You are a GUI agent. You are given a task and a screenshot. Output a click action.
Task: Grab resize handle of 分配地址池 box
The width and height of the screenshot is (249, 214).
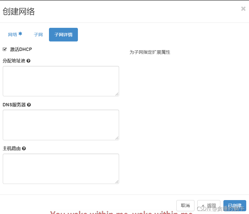(117, 94)
